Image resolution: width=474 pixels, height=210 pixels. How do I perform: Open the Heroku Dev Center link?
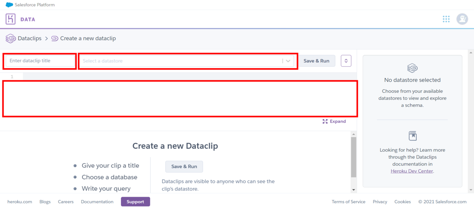(412, 171)
